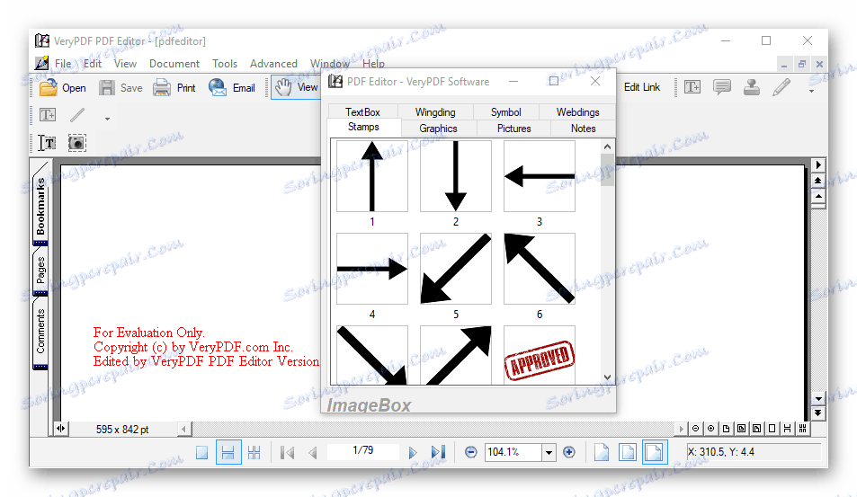Switch to the Pictures tab
This screenshot has height=497, width=857.
pyautogui.click(x=513, y=129)
